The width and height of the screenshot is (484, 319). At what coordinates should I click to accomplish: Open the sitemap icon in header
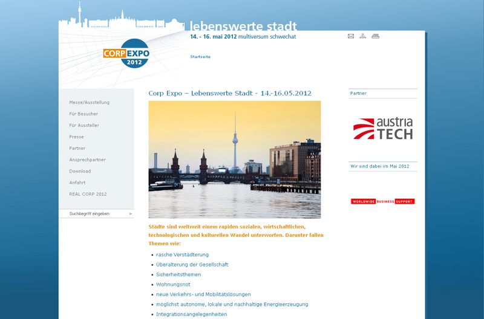tap(362, 36)
